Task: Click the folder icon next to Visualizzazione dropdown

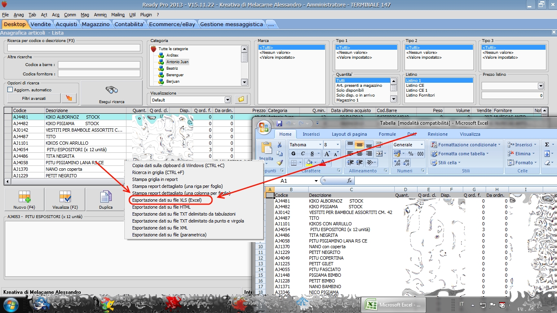Action: coord(241,99)
